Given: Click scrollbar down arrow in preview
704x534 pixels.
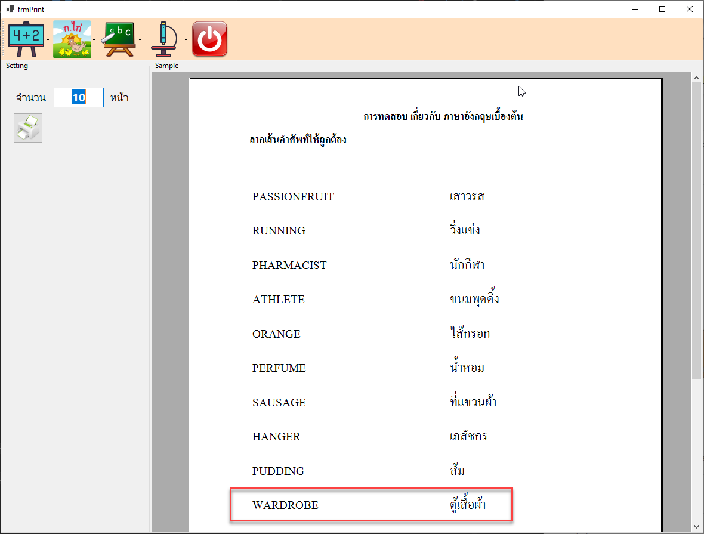Looking at the screenshot, I should (x=696, y=527).
